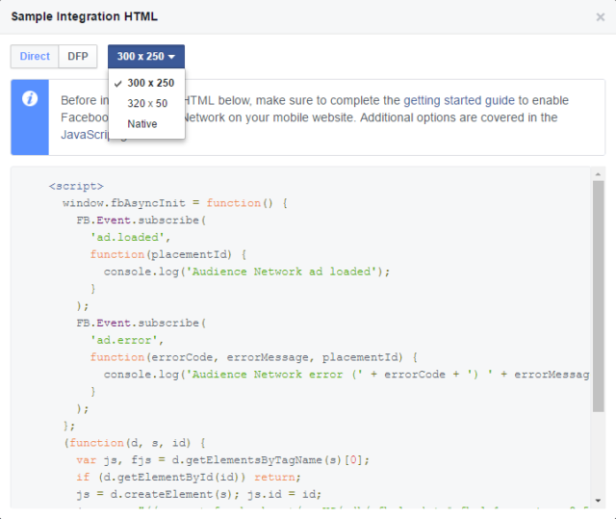This screenshot has width=616, height=519.
Task: Click function(errorCode, errorMessage, placementId) line
Action: [254, 357]
